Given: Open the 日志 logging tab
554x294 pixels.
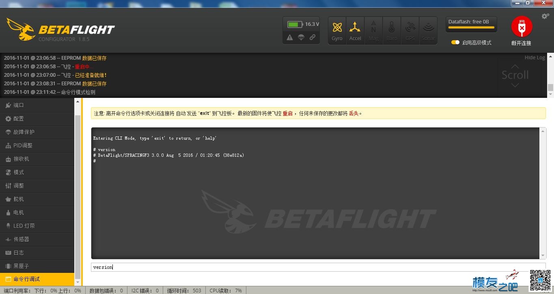Looking at the screenshot, I should 37,253.
